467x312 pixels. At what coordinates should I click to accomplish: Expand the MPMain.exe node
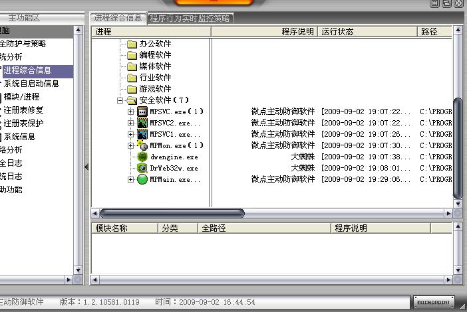[x=130, y=179]
